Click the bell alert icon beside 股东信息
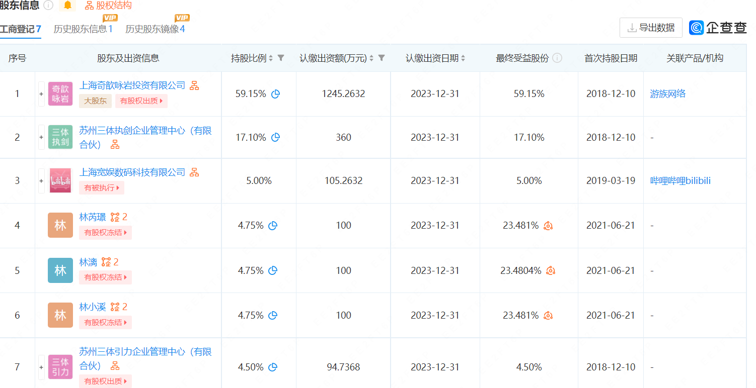 coord(67,5)
